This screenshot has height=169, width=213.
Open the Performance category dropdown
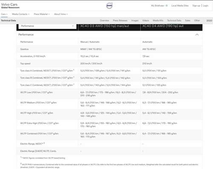tap(47, 26)
